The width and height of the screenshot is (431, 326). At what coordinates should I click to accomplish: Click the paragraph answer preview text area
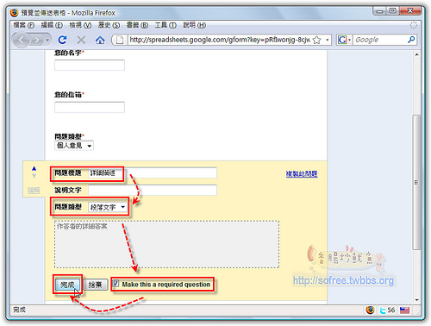(x=167, y=245)
